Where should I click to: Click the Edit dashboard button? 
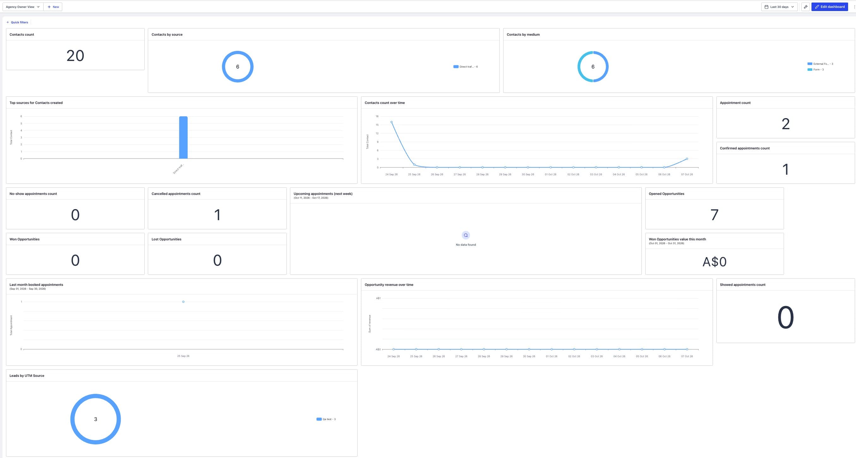(829, 7)
